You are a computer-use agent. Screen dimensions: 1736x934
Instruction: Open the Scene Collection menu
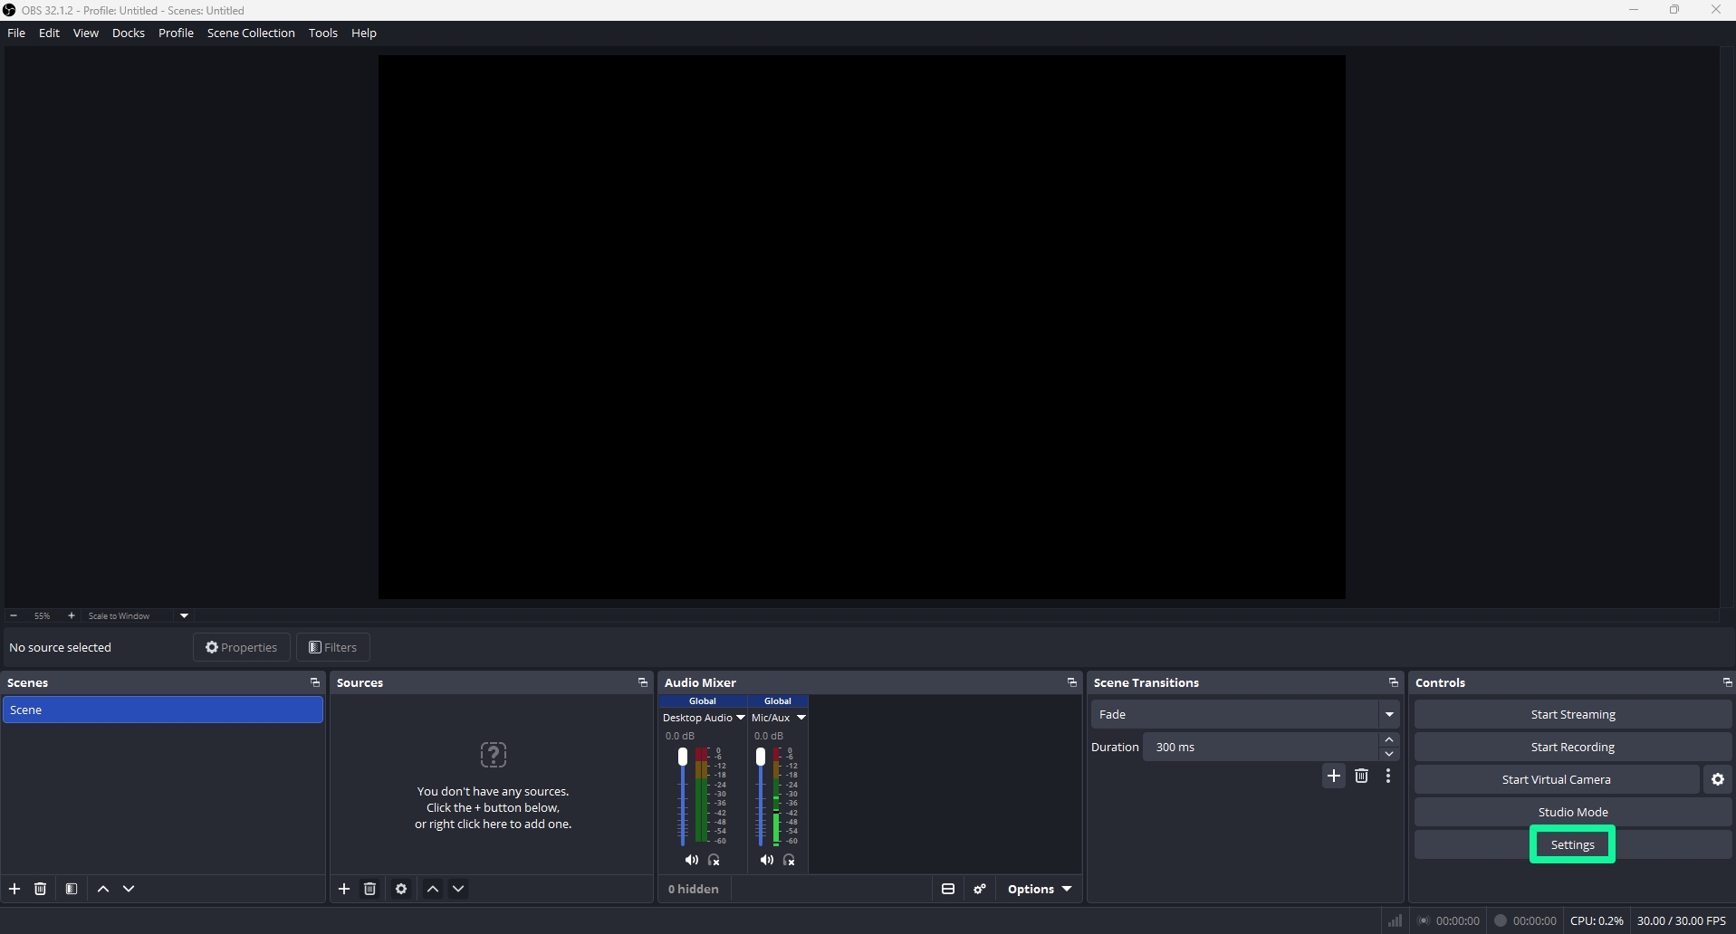[x=251, y=33]
